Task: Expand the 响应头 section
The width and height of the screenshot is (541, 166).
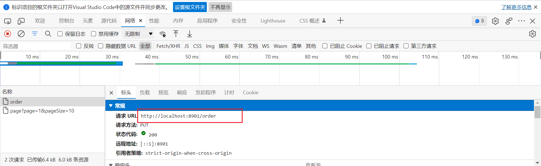Action: [111, 164]
